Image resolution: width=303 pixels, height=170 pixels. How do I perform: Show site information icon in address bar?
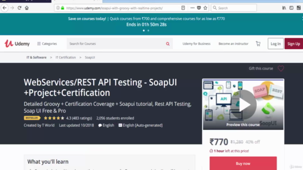58,8
